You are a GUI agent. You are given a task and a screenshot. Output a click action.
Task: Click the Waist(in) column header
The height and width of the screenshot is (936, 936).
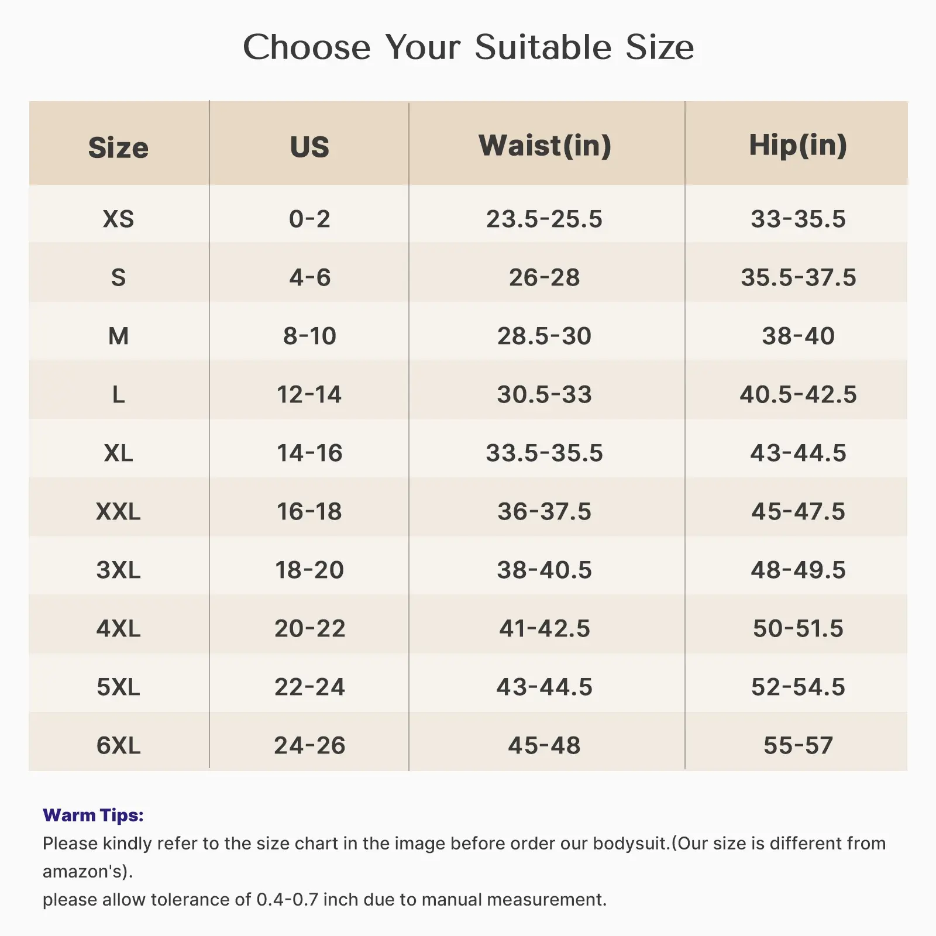(x=545, y=146)
